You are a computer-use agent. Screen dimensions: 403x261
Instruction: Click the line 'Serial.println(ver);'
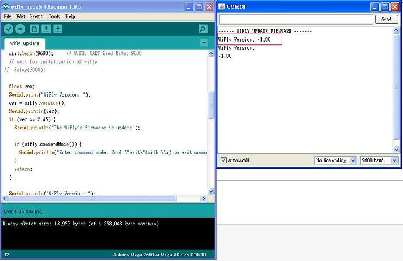pyautogui.click(x=34, y=111)
